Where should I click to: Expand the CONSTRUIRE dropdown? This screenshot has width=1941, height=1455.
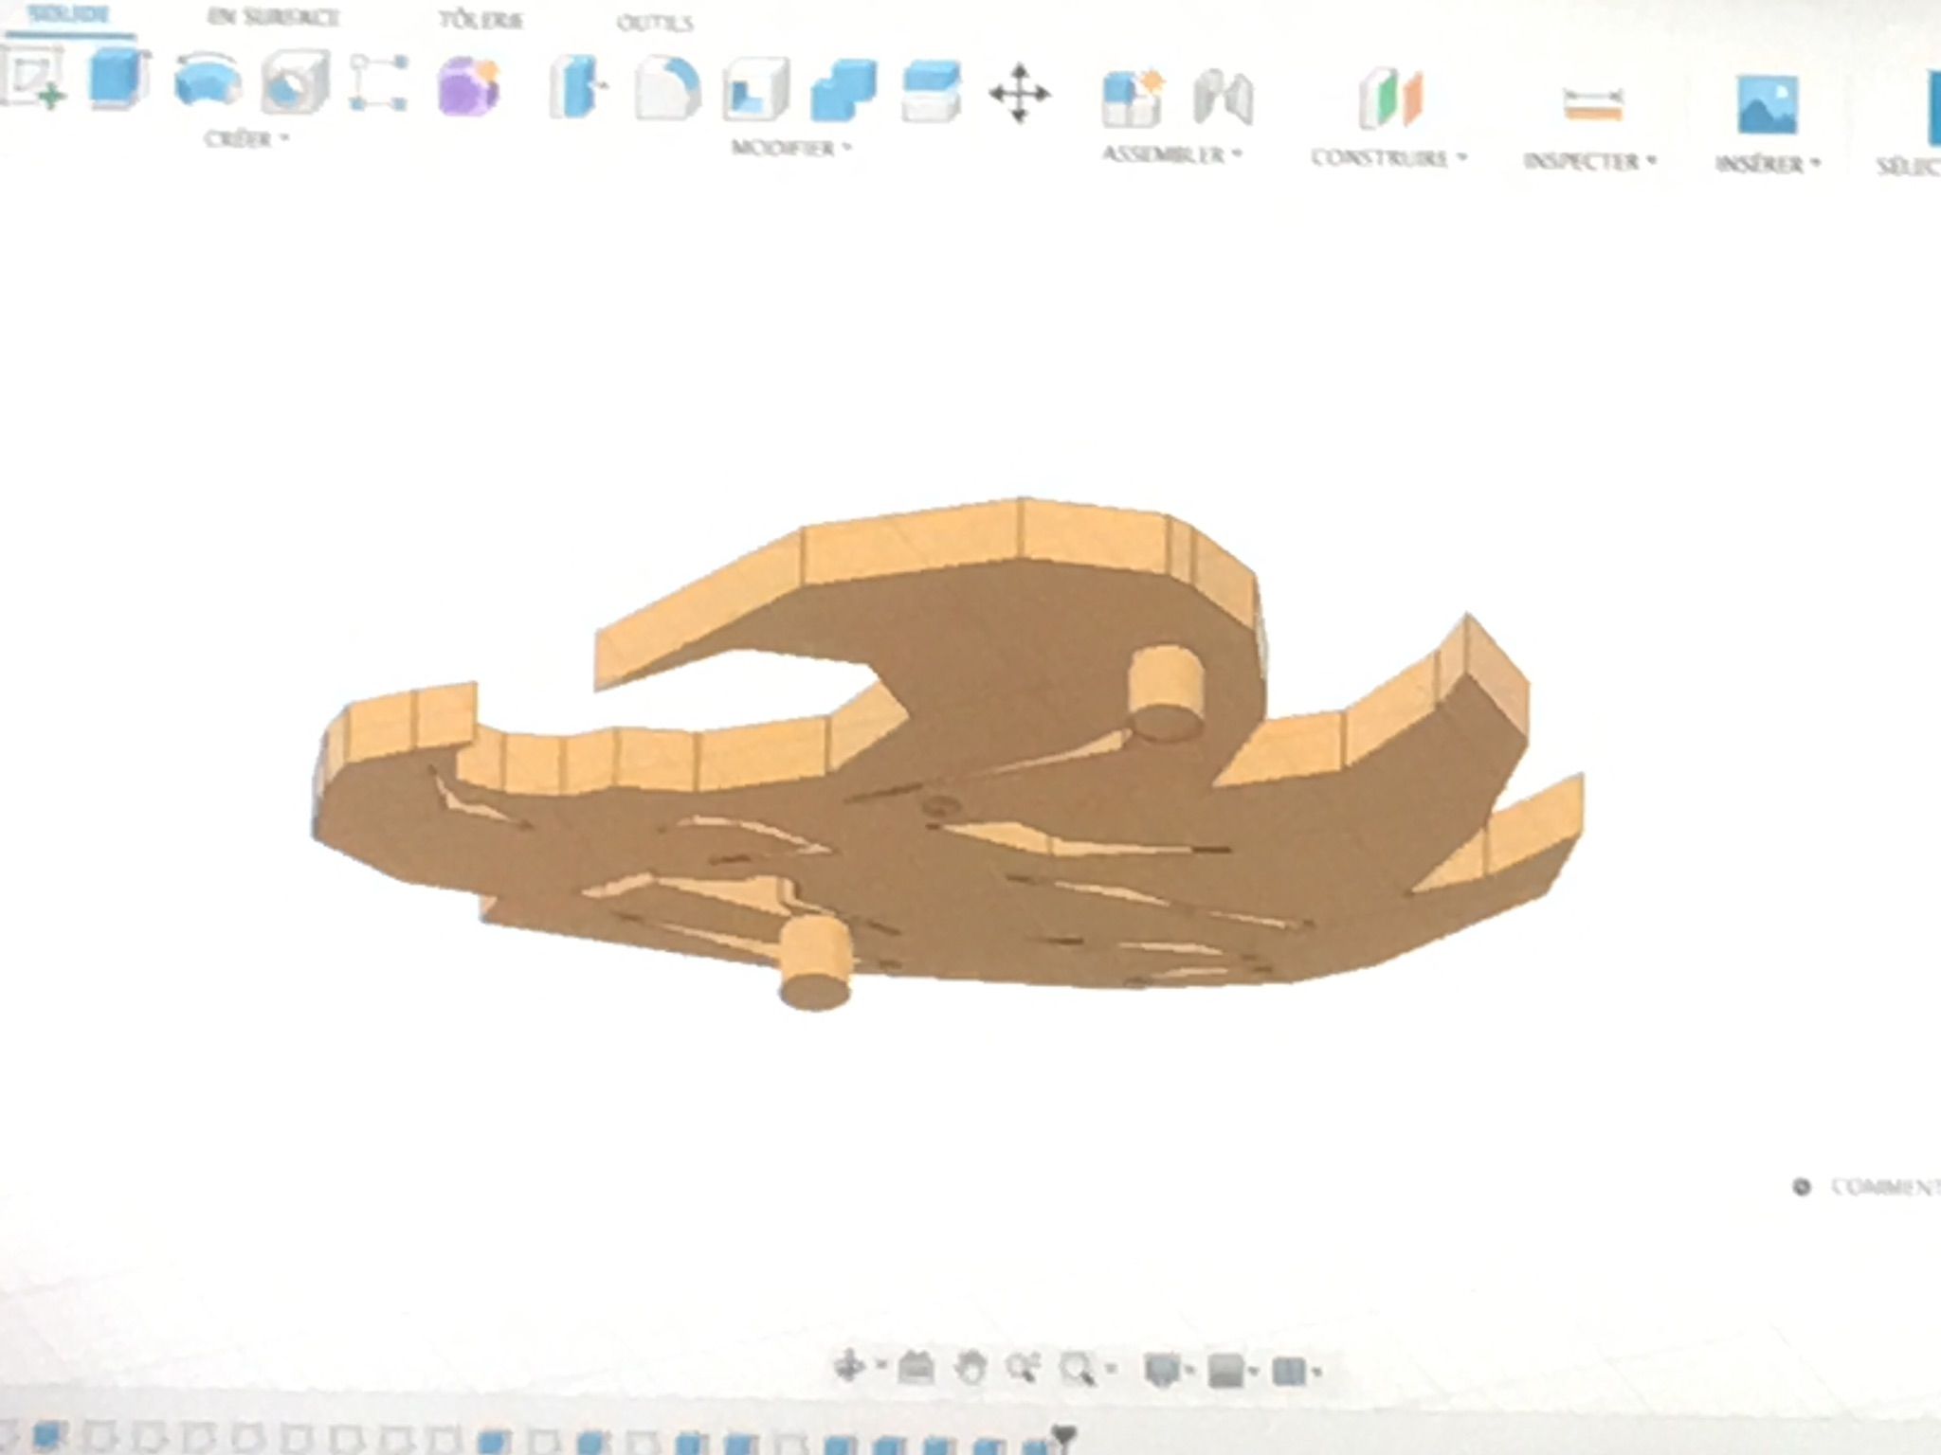point(1388,157)
